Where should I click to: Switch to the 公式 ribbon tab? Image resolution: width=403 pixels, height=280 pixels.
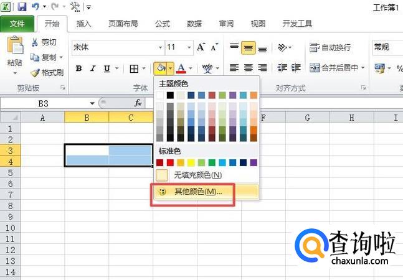point(163,24)
